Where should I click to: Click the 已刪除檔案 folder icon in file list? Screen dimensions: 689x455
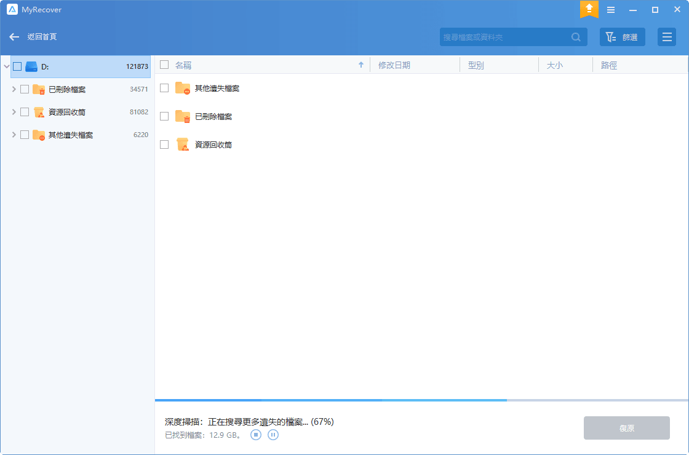(182, 116)
